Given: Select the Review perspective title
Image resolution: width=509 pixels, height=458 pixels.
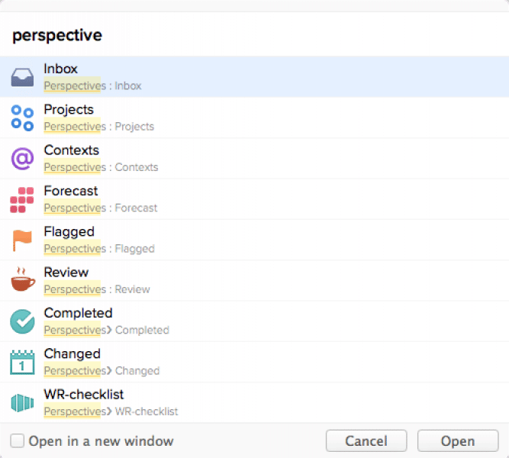Looking at the screenshot, I should pos(66,273).
